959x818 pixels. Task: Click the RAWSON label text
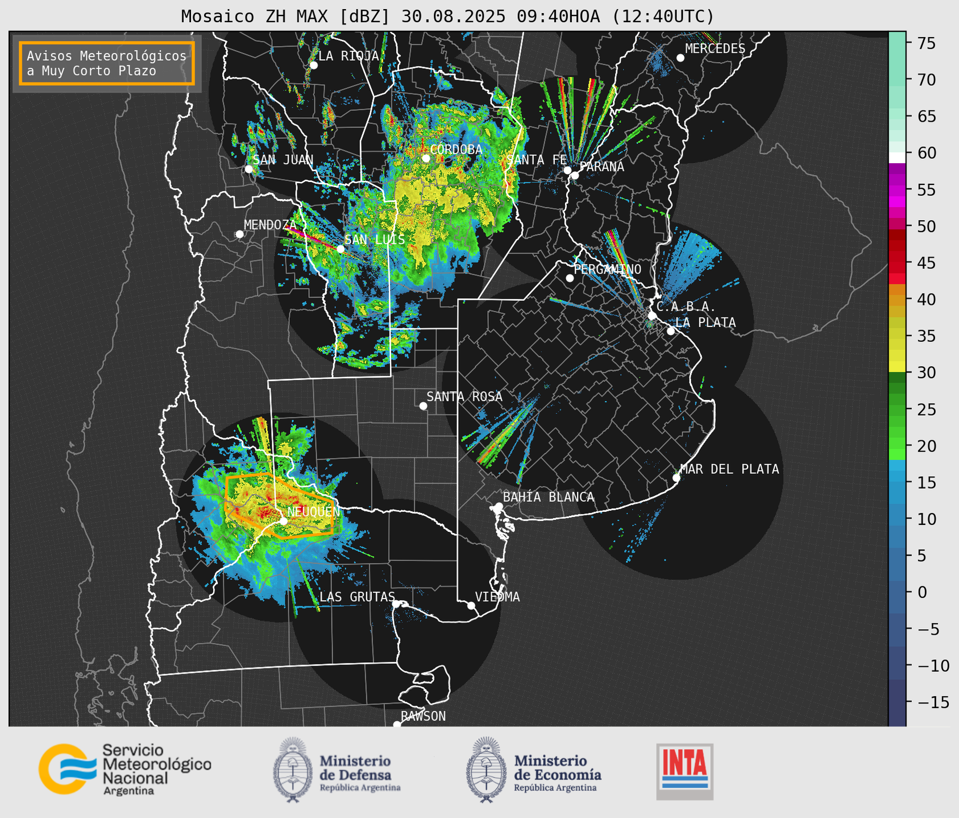(x=423, y=716)
